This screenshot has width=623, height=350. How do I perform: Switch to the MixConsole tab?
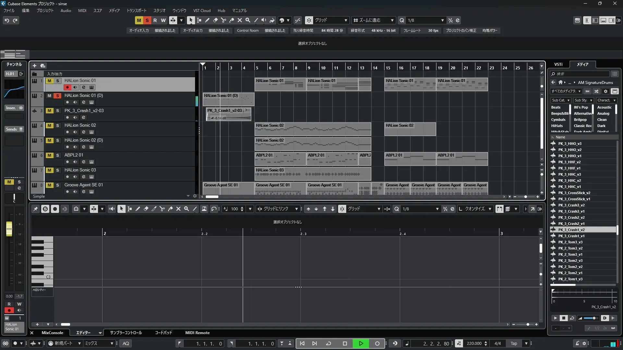(52, 333)
